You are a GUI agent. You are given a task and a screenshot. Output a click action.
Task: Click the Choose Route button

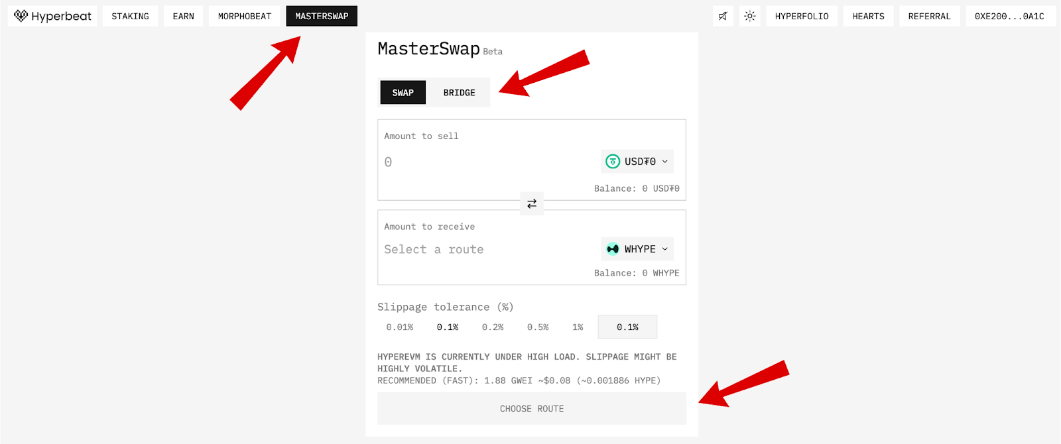pos(532,409)
